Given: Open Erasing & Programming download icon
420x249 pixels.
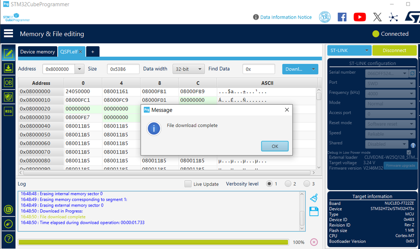Looking at the screenshot, I should click(8, 68).
